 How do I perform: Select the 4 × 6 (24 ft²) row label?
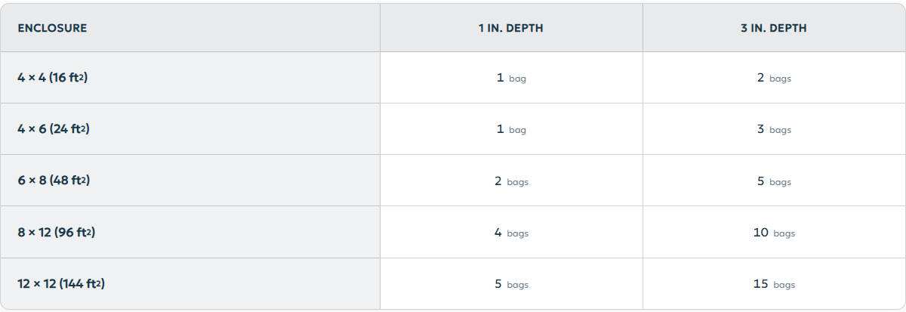coord(54,129)
